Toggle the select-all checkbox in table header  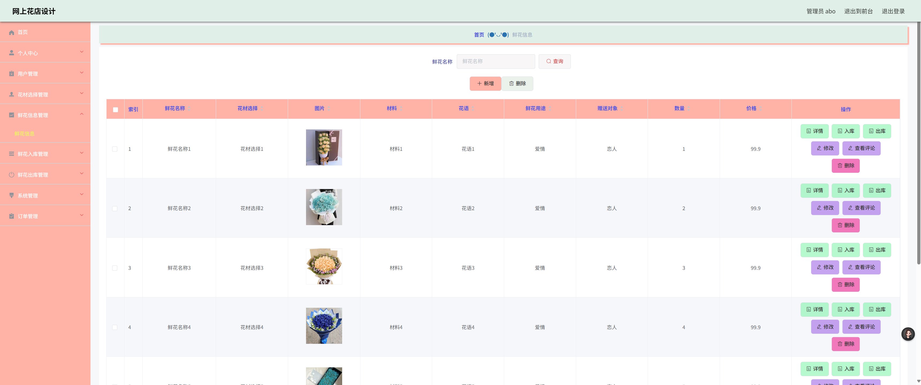(115, 110)
